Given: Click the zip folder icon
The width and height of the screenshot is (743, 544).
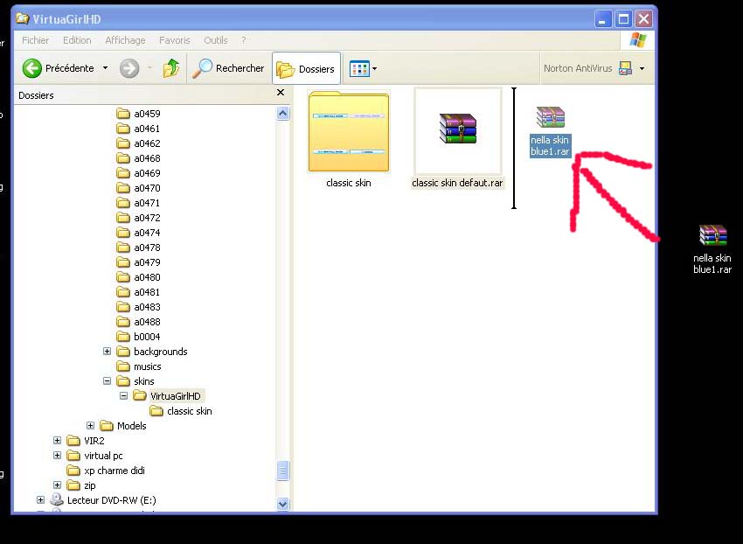Looking at the screenshot, I should 73,485.
